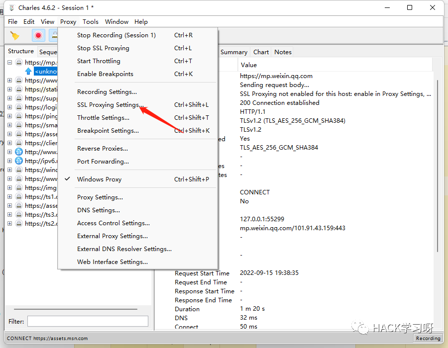Open the View menu

(x=47, y=22)
